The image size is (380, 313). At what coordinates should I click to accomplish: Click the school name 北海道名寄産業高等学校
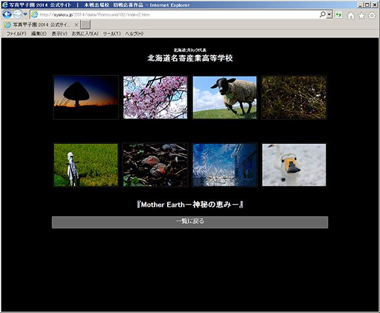[190, 58]
